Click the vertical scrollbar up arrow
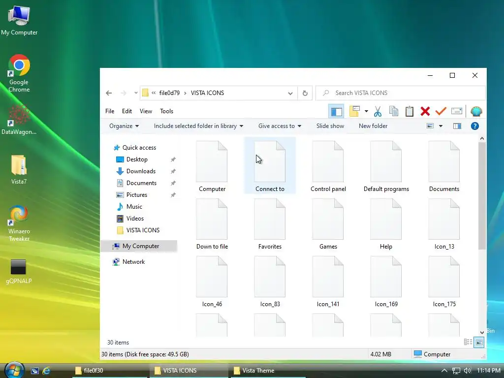Image resolution: width=504 pixels, height=378 pixels. coord(482,138)
